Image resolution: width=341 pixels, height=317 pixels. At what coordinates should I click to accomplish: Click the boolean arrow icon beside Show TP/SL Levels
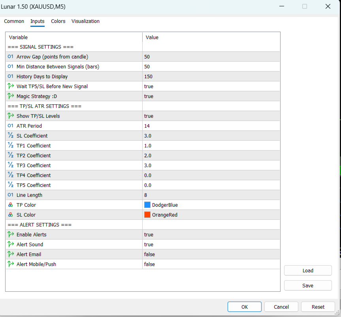coord(10,116)
